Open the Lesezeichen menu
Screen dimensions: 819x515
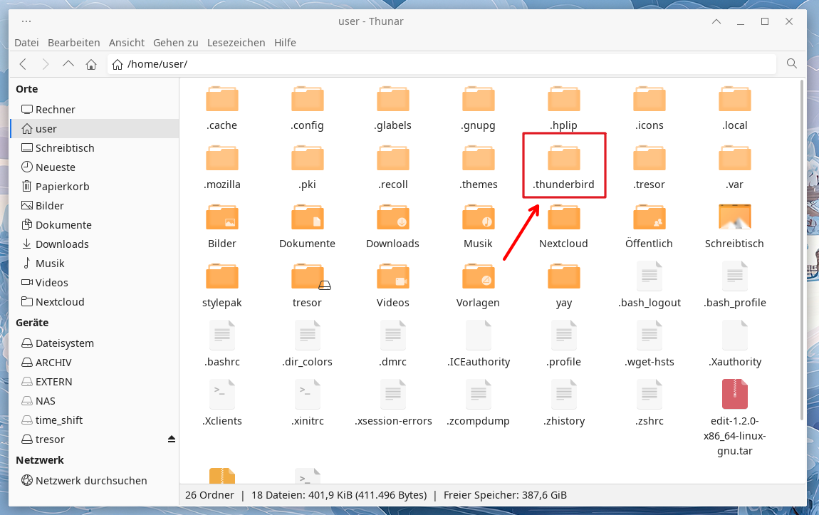[236, 43]
